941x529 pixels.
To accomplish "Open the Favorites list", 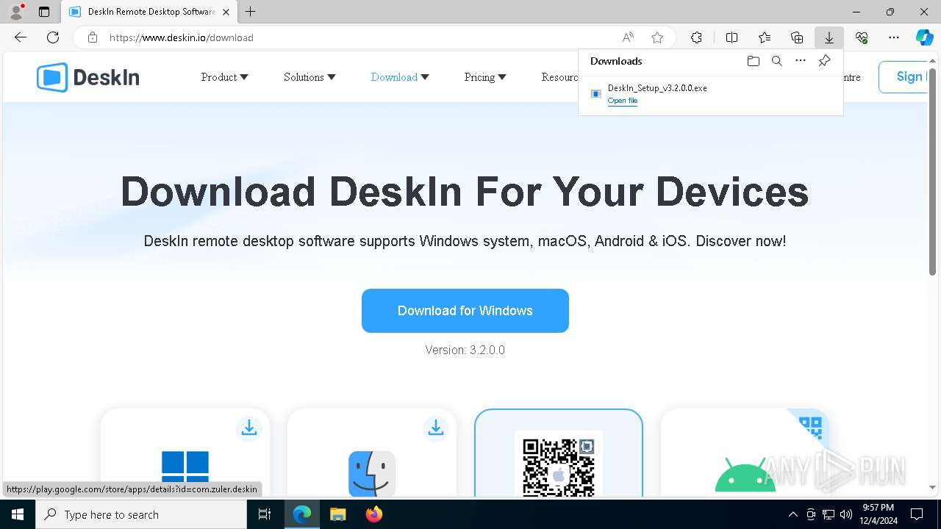I will [765, 37].
